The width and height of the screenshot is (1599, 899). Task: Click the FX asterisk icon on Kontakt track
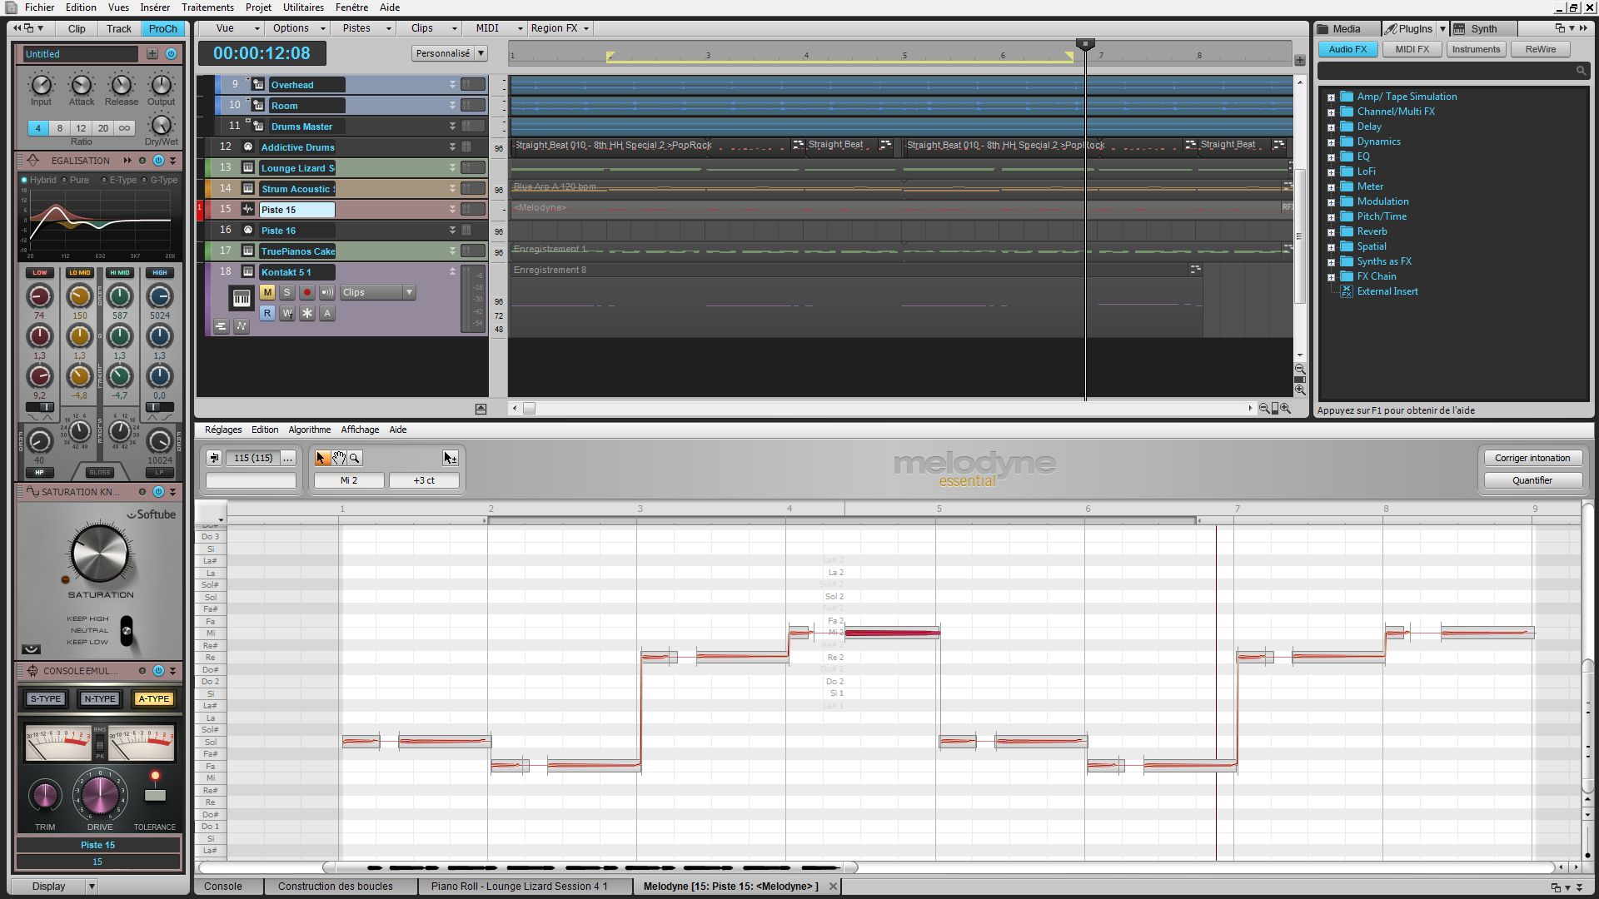click(307, 314)
